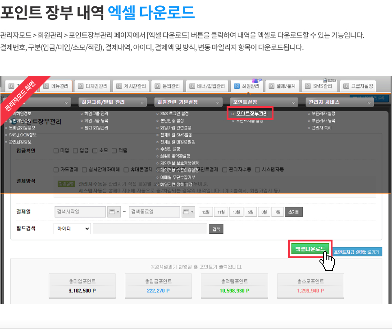Expand the 회원그룹/탈퇴 관리 menu header
The height and width of the screenshot is (329, 392).
[x=113, y=102]
